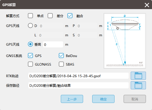Viewport: 152px width, 110px height.
Task: Close the GPS解算 dialog
Action: [x=147, y=5]
